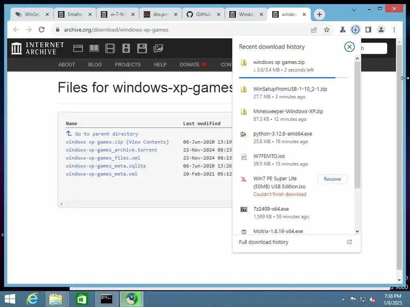This screenshot has height=307, width=410.
Task: Open the tab search dropdown arrow
Action: 354,10
